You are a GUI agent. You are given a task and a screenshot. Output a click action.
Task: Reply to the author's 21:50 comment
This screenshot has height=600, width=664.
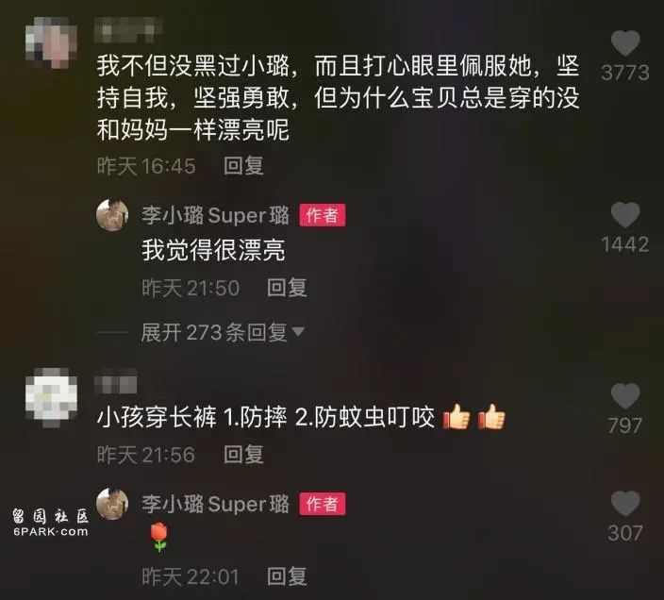(287, 288)
